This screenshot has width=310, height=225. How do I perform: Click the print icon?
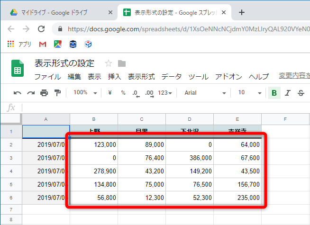pos(44,93)
